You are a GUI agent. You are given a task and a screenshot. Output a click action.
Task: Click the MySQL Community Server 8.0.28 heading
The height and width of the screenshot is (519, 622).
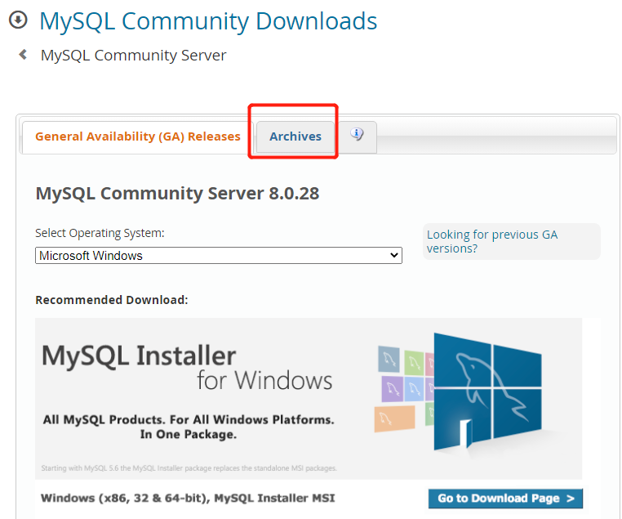(x=177, y=194)
